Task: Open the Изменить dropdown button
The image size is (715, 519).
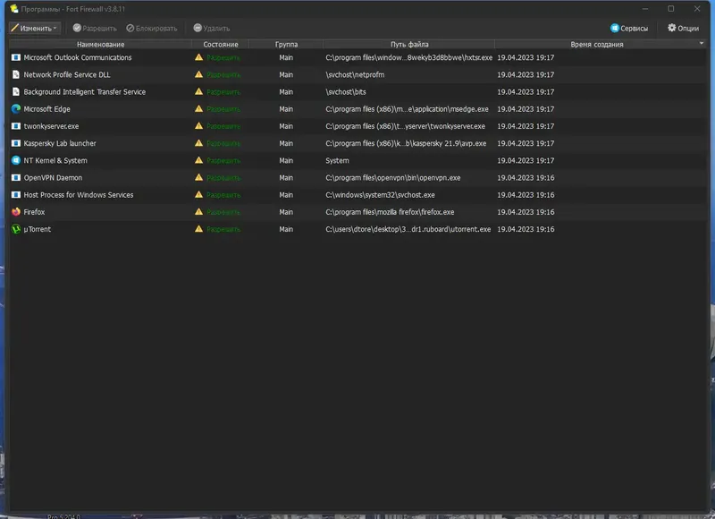Action: pyautogui.click(x=34, y=29)
